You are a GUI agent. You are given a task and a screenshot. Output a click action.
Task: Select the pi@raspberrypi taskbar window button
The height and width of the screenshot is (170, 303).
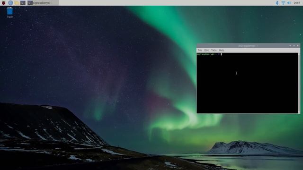pyautogui.click(x=43, y=3)
